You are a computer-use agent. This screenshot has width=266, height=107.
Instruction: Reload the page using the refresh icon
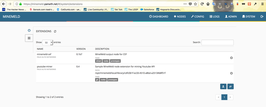pos(202,4)
